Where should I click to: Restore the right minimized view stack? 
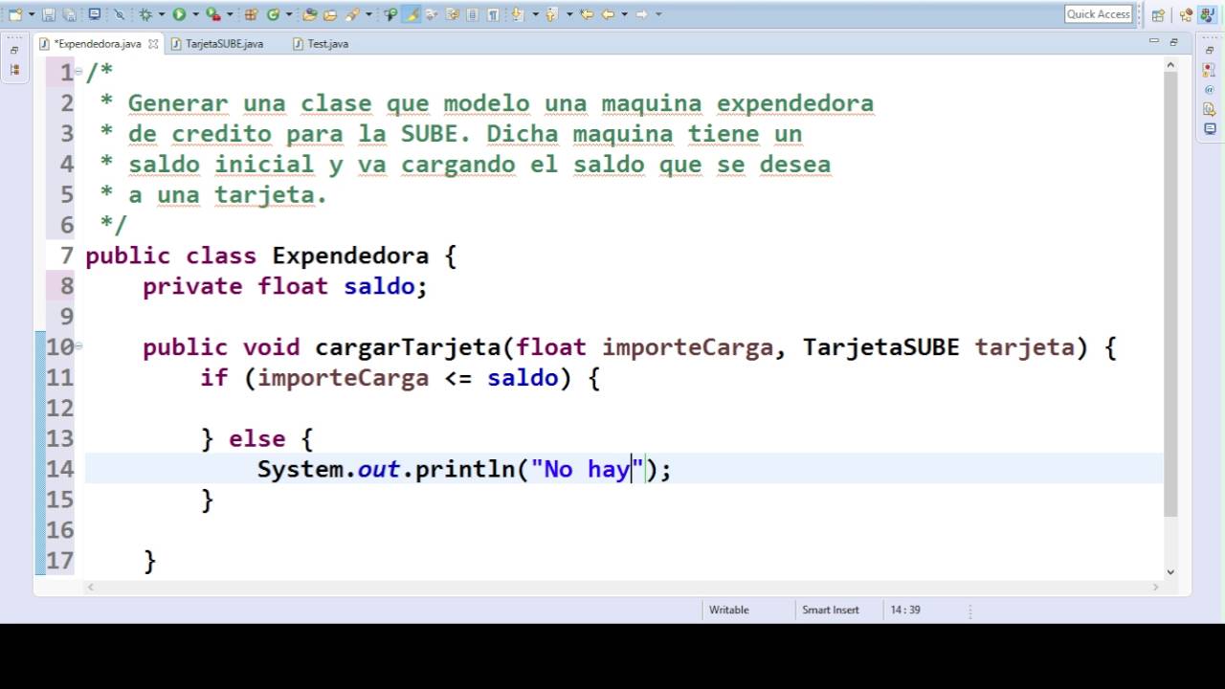coord(1211,50)
